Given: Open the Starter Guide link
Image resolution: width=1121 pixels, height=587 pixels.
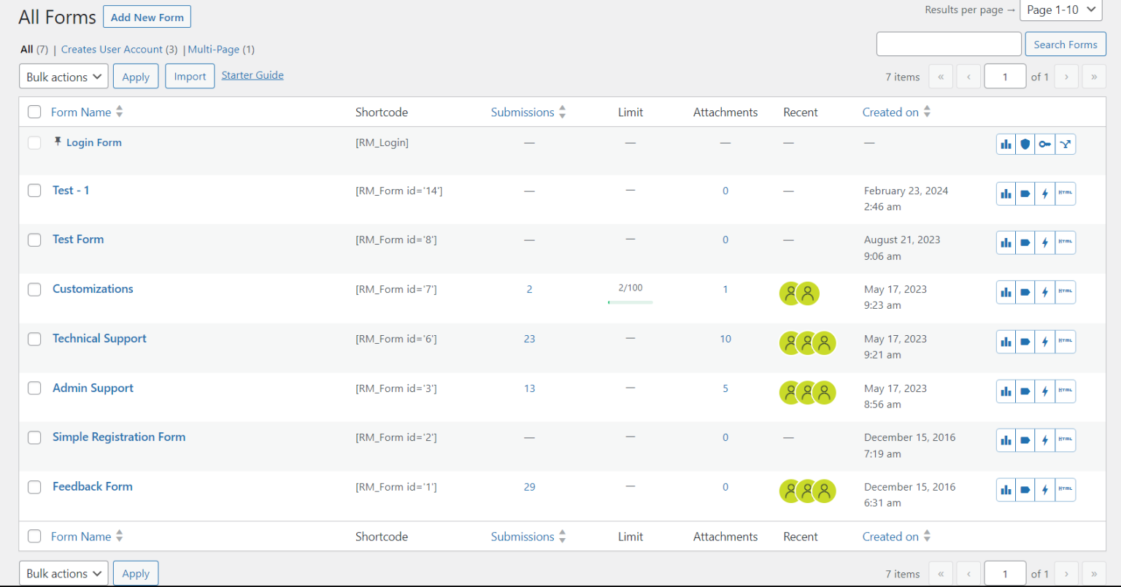Looking at the screenshot, I should tap(253, 75).
